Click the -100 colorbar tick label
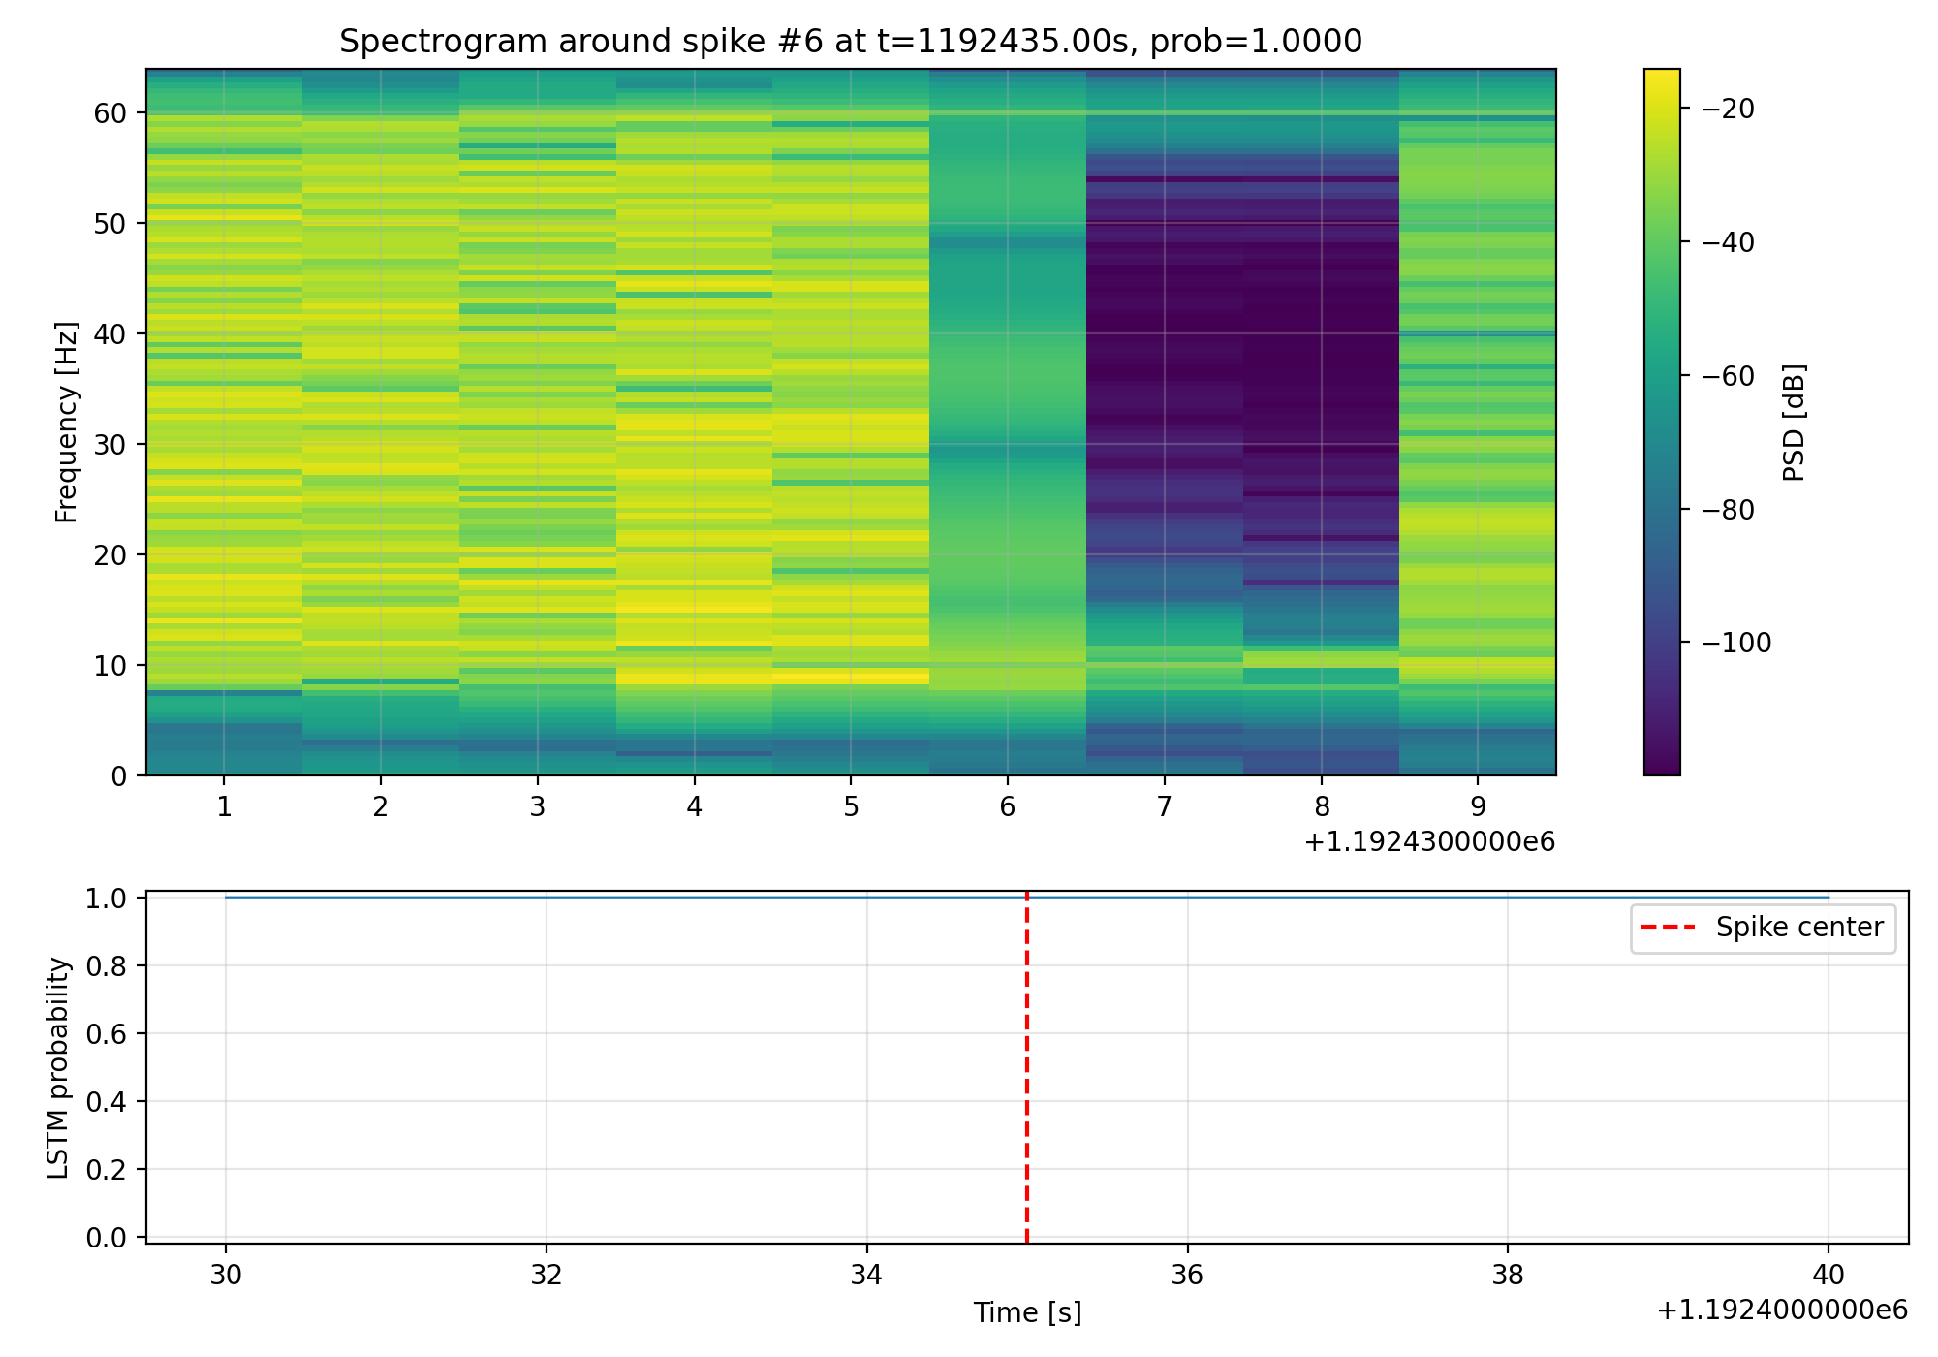The width and height of the screenshot is (1938, 1357). pos(1736,643)
